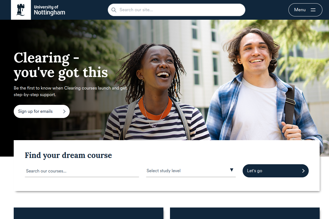Viewport: 329px width, 219px height.
Task: Click the right dark navy card below
Action: coord(245,213)
